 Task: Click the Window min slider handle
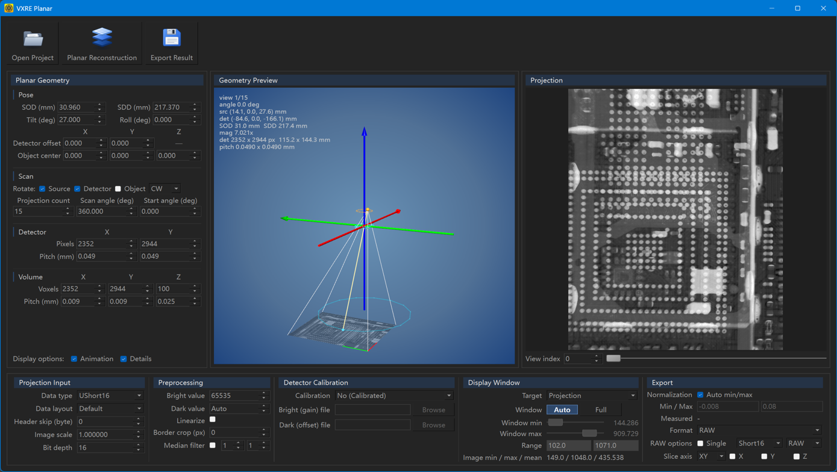pyautogui.click(x=556, y=423)
